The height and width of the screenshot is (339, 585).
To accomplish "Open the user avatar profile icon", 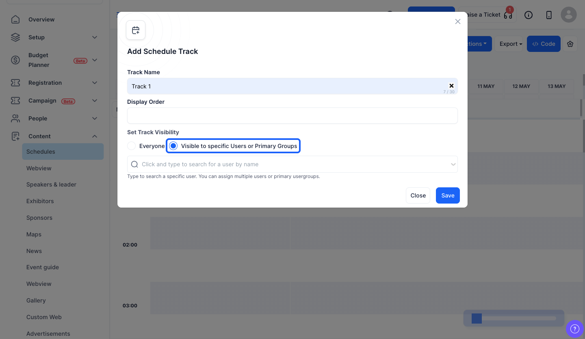I will tap(569, 15).
